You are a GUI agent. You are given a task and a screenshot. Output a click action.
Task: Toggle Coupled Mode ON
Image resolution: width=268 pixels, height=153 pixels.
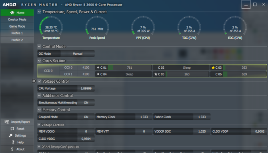coord(86,117)
